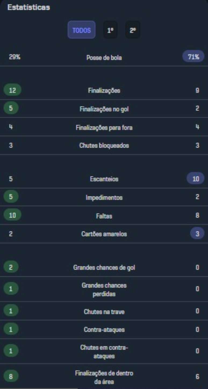The height and width of the screenshot is (389, 208).
Task: Select the TODOS filter button
Action: (x=81, y=30)
